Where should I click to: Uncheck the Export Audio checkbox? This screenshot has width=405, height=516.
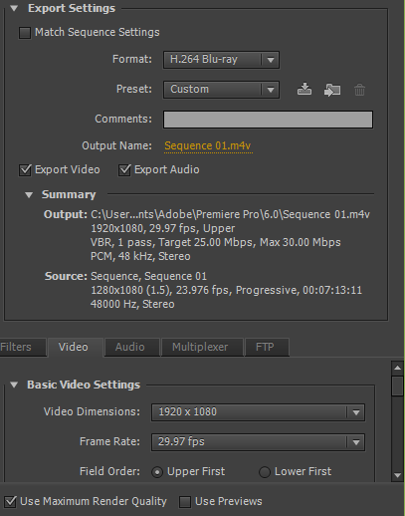[124, 170]
